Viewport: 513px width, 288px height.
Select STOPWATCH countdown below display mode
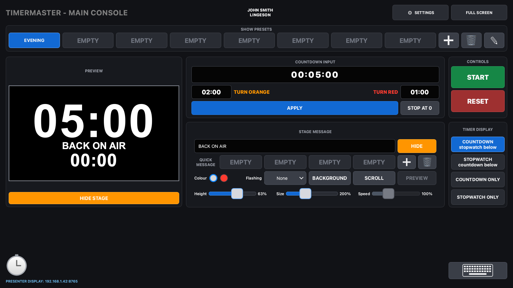click(x=478, y=162)
